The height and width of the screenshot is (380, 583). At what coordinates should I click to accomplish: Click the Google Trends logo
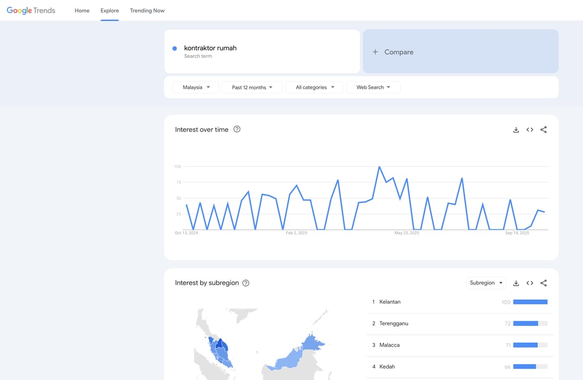[x=31, y=10]
